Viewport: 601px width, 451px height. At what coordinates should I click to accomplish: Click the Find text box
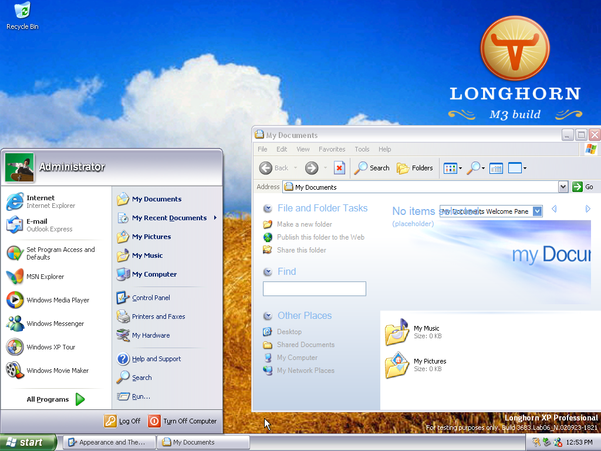(315, 289)
